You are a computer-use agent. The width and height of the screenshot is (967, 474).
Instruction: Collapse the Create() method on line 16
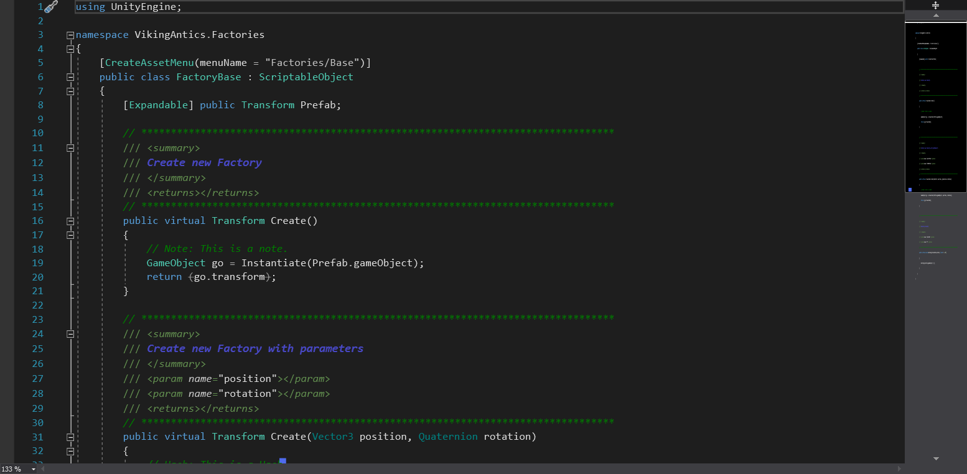coord(70,221)
